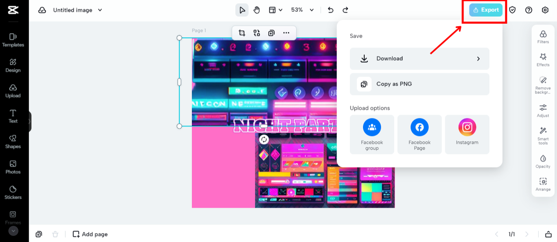This screenshot has width=557, height=242.
Task: Delete page with trash icon
Action: click(x=55, y=234)
